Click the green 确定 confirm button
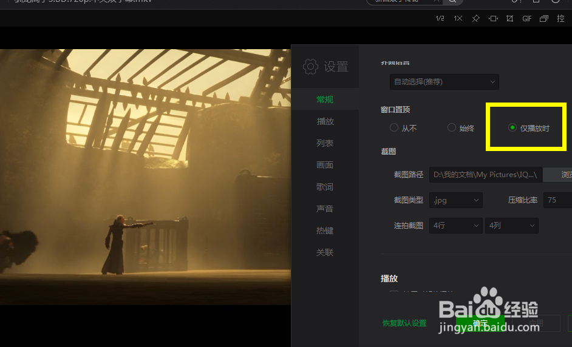This screenshot has width=572, height=347. click(480, 323)
